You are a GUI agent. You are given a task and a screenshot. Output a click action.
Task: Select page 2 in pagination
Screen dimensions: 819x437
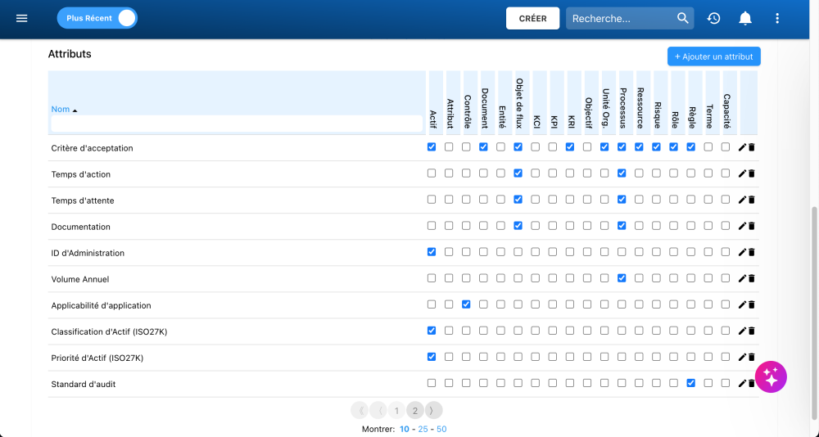coord(414,411)
